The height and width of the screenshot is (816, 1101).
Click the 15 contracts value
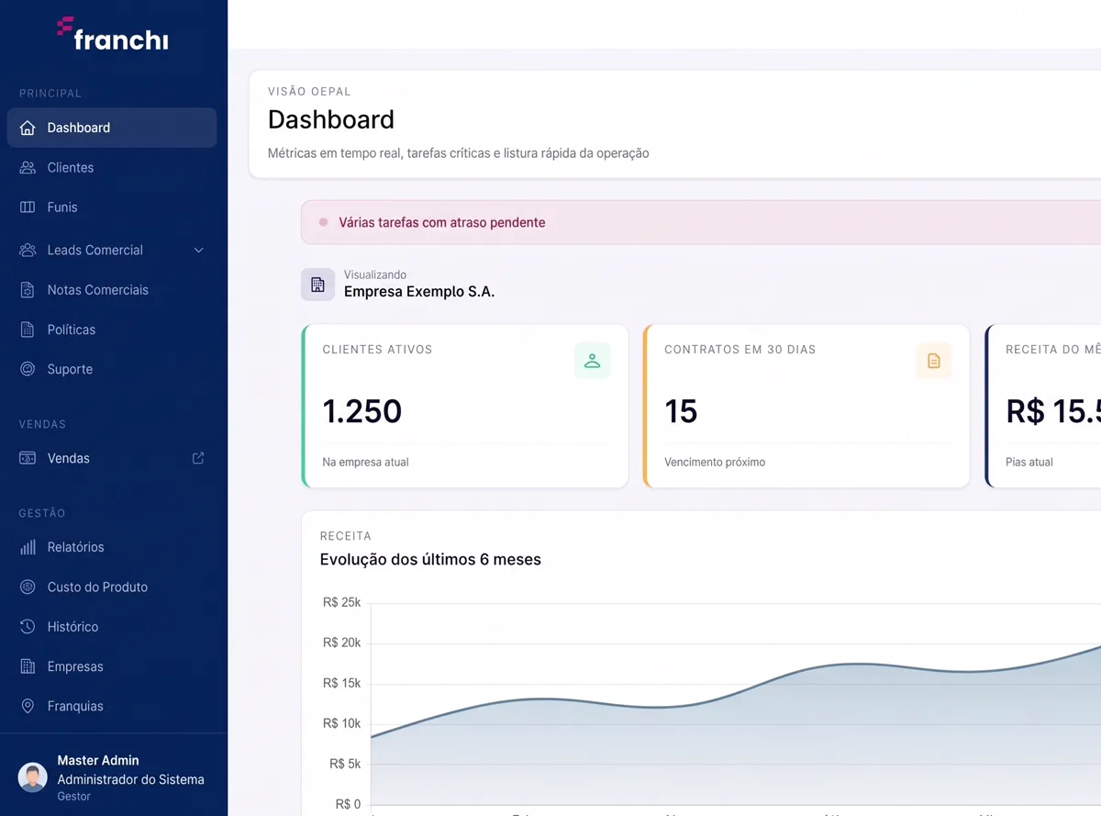pos(681,411)
